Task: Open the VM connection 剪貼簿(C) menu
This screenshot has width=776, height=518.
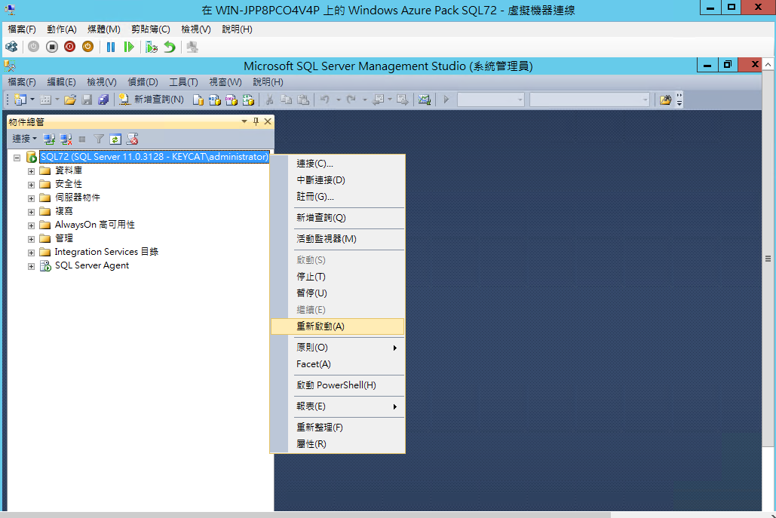Action: [151, 29]
